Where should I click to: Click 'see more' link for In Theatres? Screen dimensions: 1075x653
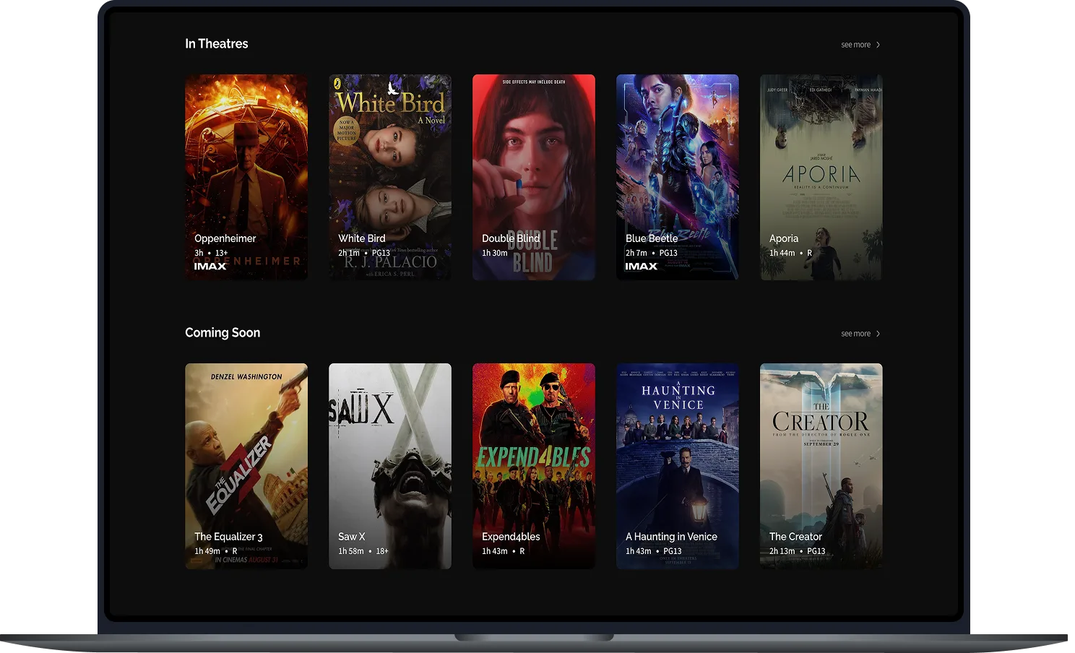[855, 45]
